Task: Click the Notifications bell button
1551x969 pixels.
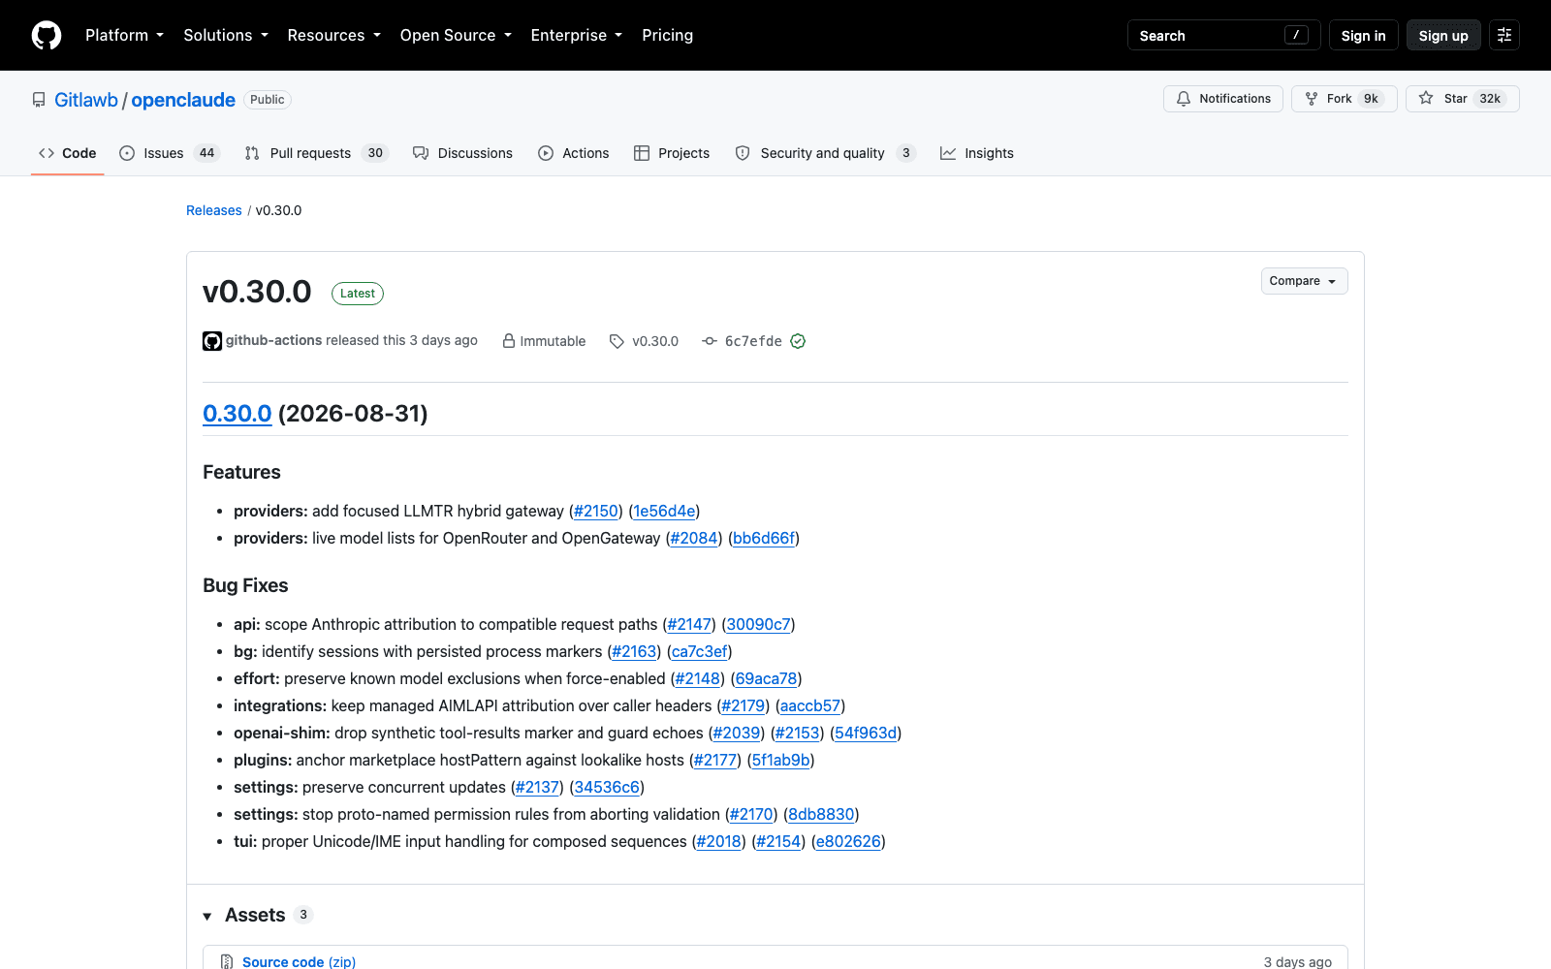Action: click(x=1223, y=99)
